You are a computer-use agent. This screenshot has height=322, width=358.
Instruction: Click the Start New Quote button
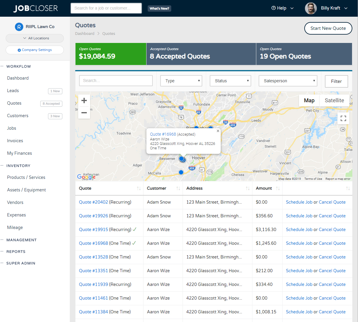coord(328,28)
